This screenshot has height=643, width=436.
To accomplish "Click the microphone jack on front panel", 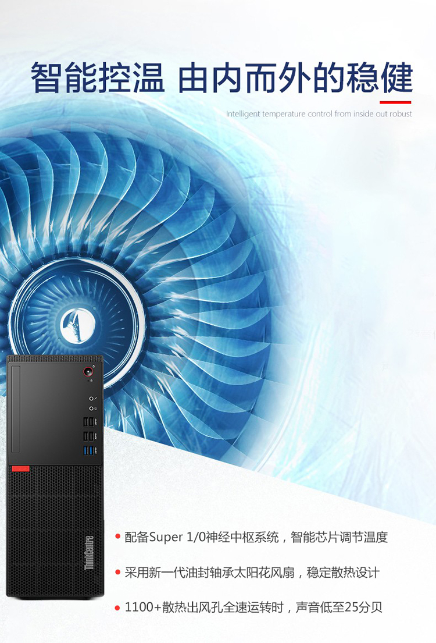I will pyautogui.click(x=91, y=398).
